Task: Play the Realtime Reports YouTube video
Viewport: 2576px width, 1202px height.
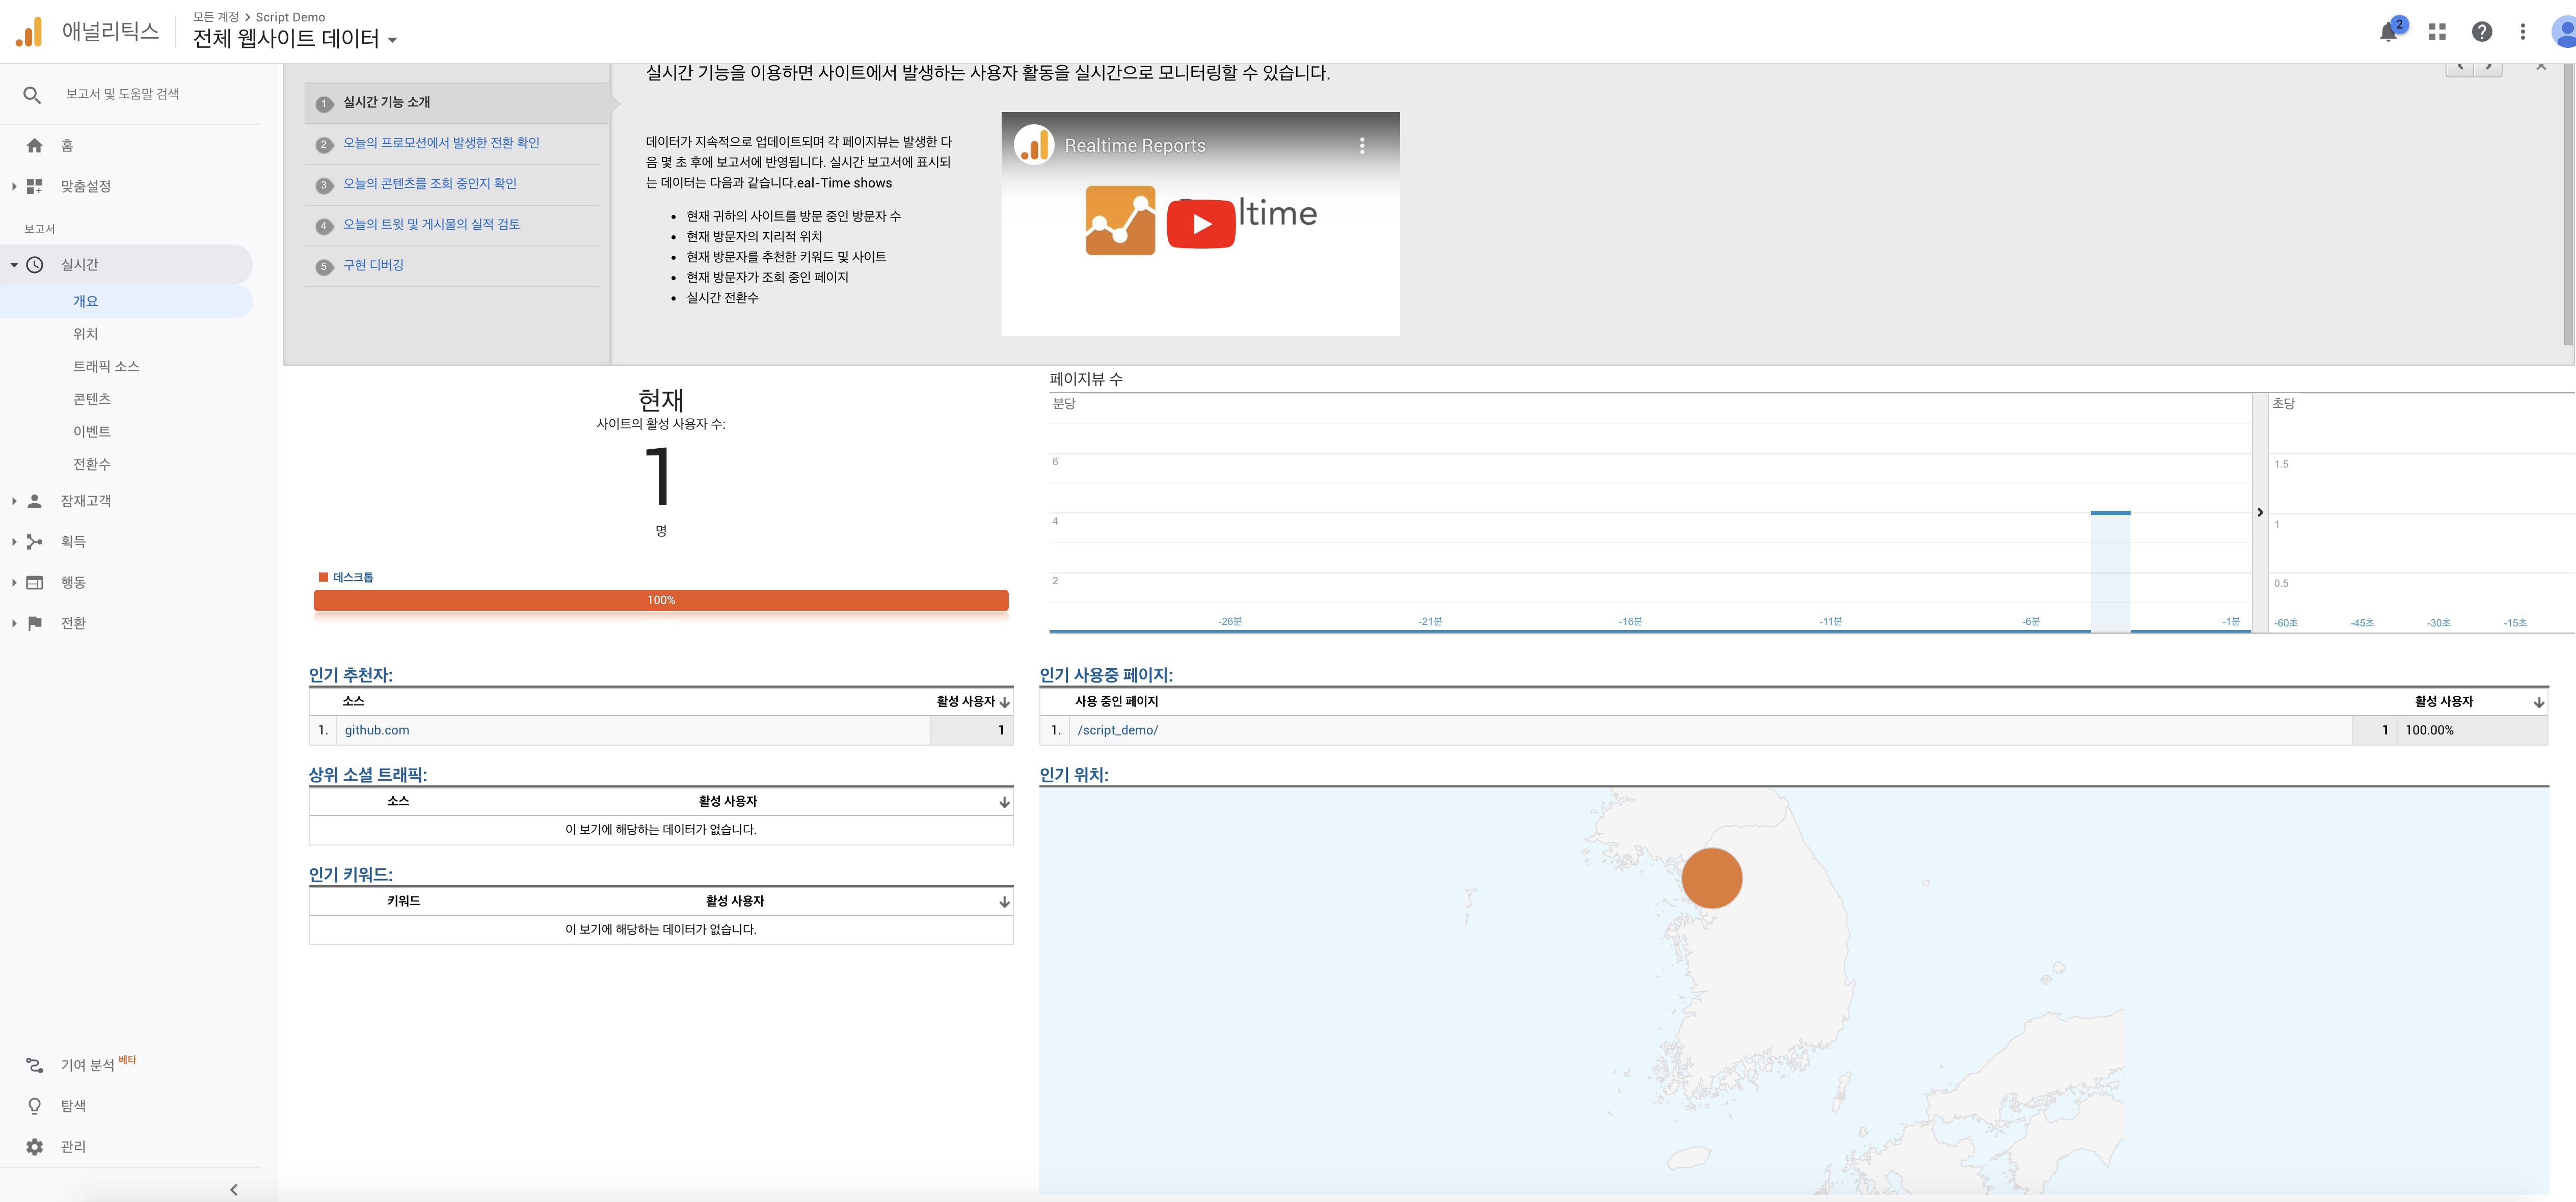Action: (x=1201, y=224)
